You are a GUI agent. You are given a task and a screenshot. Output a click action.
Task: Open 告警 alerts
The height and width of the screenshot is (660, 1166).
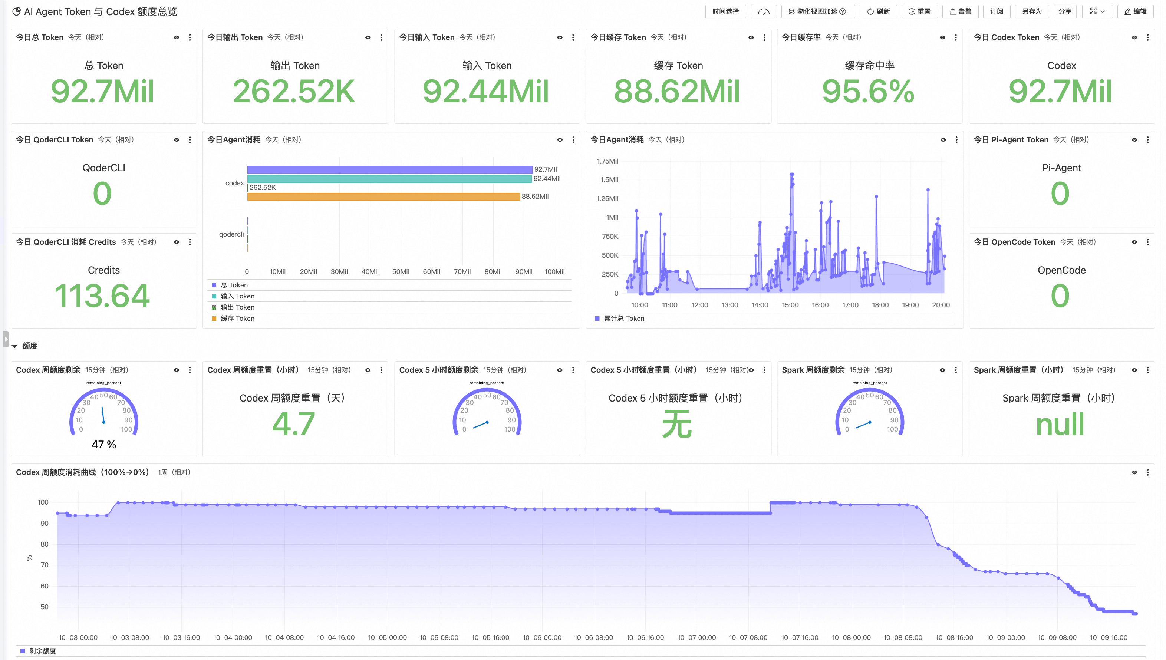961,12
